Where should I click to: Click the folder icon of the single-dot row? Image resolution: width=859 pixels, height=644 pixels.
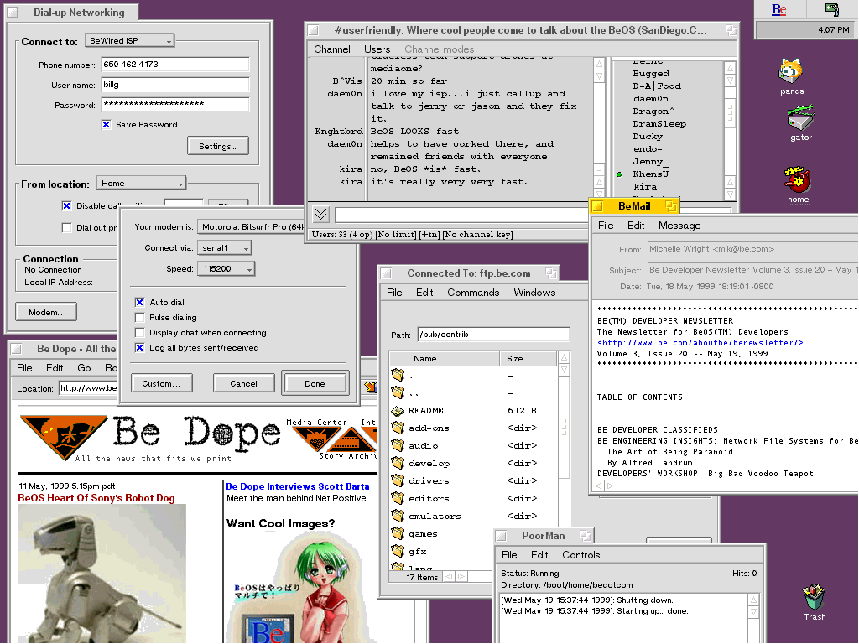398,375
